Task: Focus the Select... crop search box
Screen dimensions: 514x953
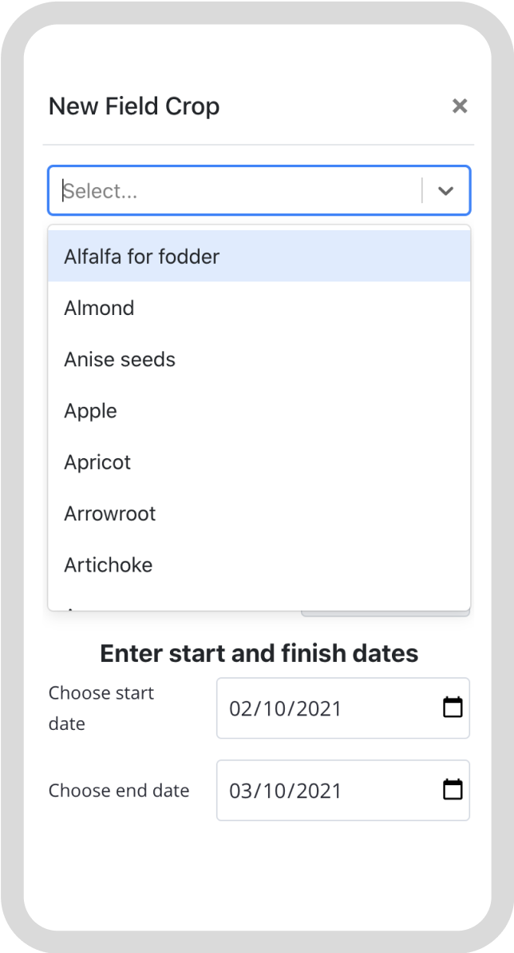Action: [x=242, y=191]
